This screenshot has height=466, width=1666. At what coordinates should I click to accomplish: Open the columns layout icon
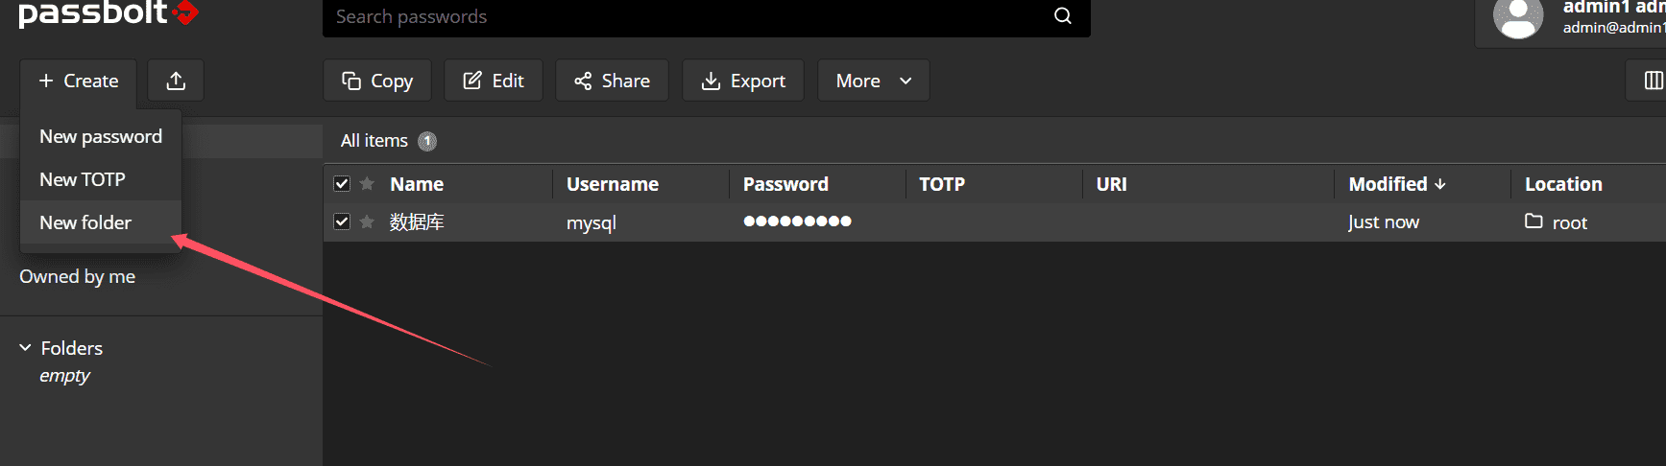[1653, 81]
